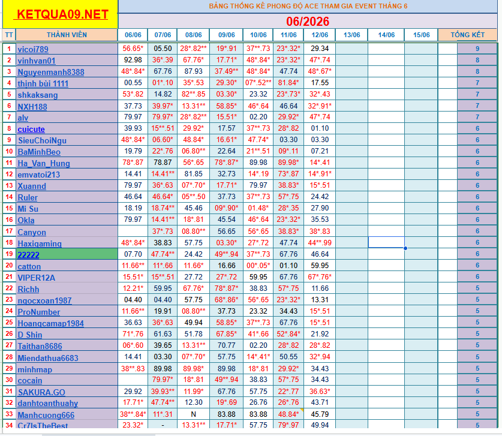Select the 06/06 date header
The width and height of the screenshot is (502, 436).
point(133,35)
